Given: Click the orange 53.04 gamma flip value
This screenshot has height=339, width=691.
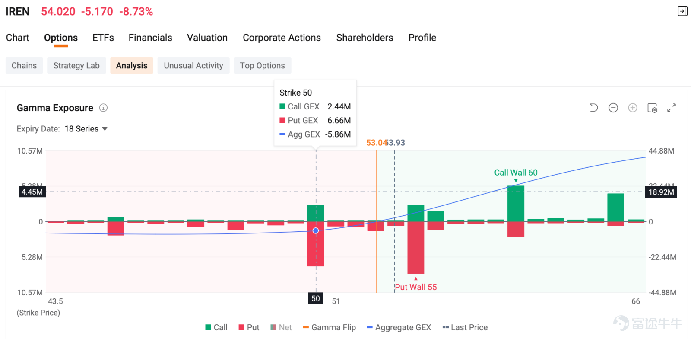Looking at the screenshot, I should (376, 143).
